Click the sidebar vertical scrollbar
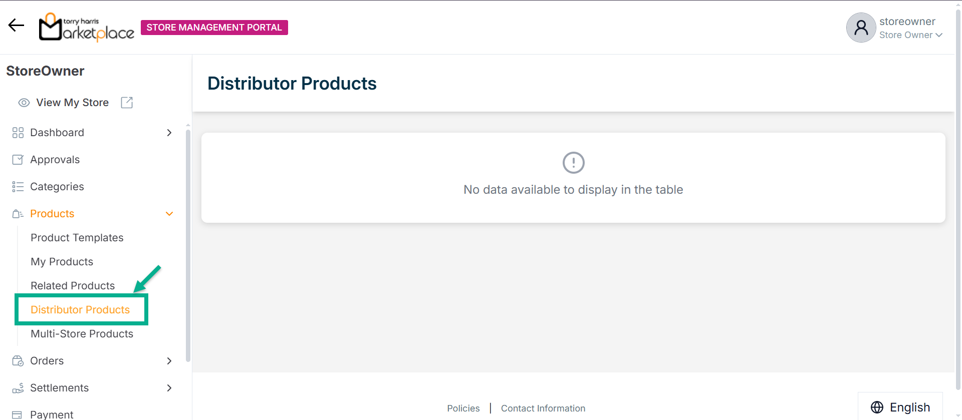Image resolution: width=962 pixels, height=420 pixels. [188, 245]
